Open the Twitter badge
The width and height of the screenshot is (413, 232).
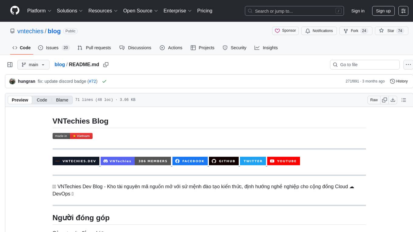(x=253, y=161)
